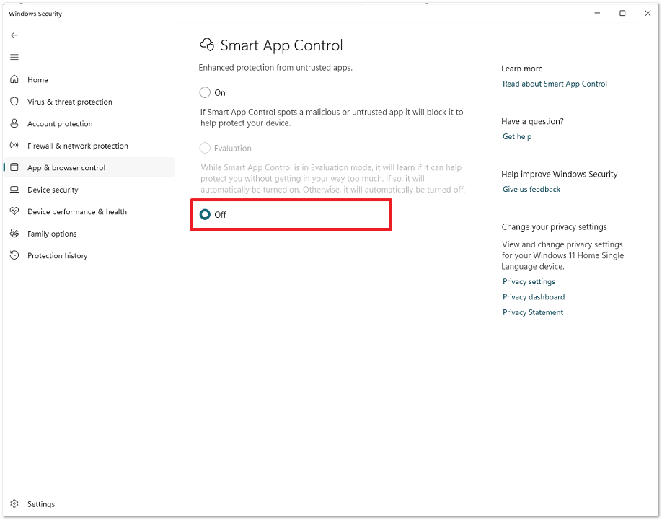Open the Privacy dashboard link
The width and height of the screenshot is (662, 520).
534,297
